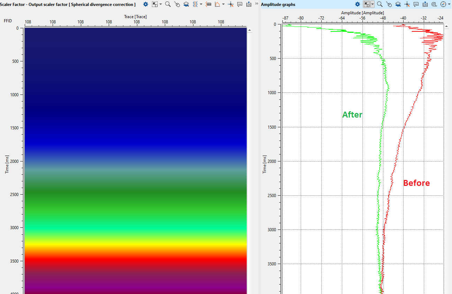Click the trace table icon in left toolbar
Screen dimensions: 452x294
[208, 4]
